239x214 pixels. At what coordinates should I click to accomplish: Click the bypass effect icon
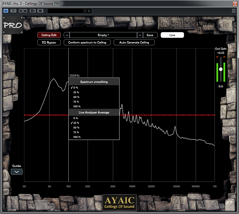pos(13,11)
